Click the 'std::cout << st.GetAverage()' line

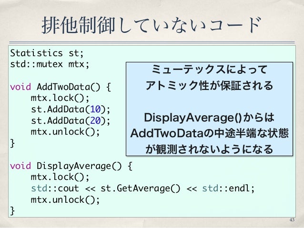(x=143, y=188)
